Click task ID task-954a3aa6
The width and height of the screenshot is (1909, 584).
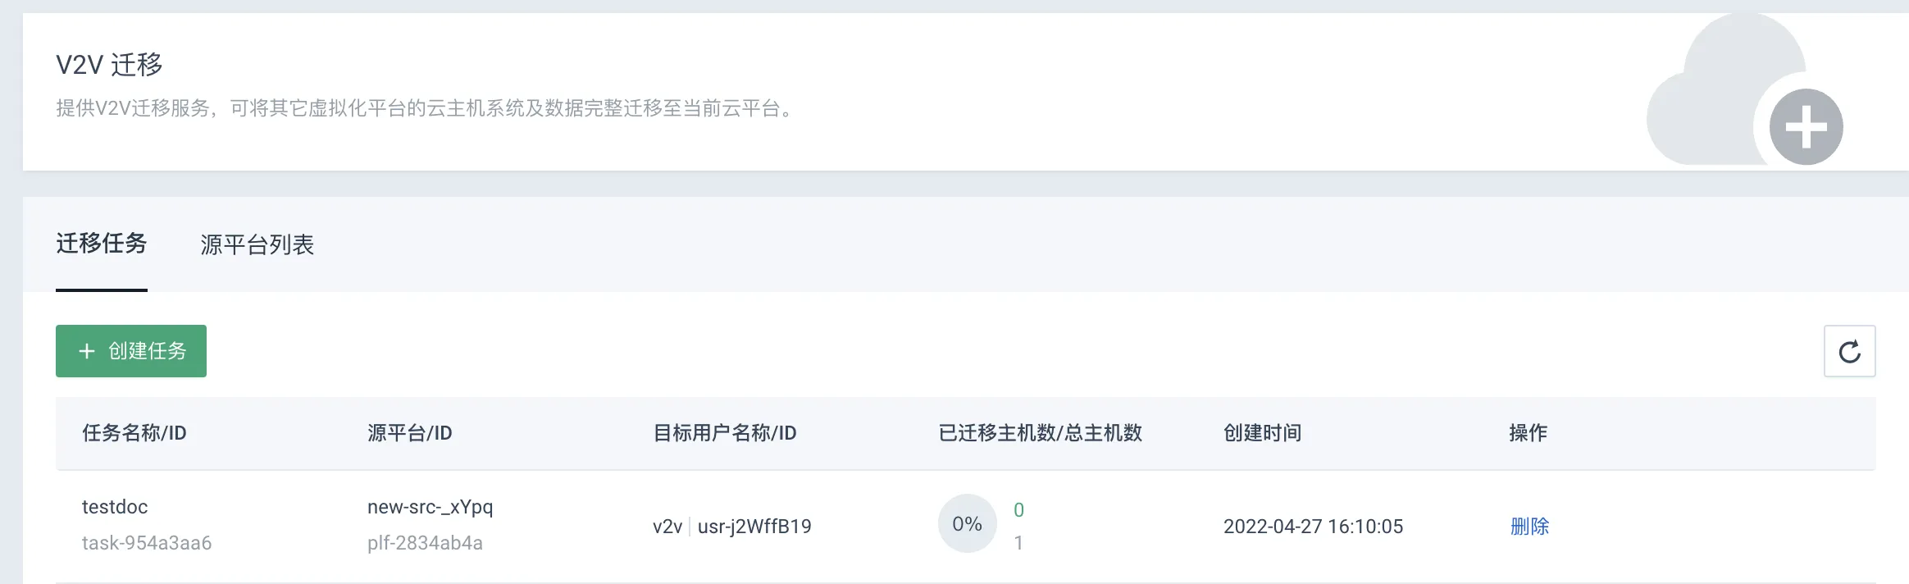147,543
